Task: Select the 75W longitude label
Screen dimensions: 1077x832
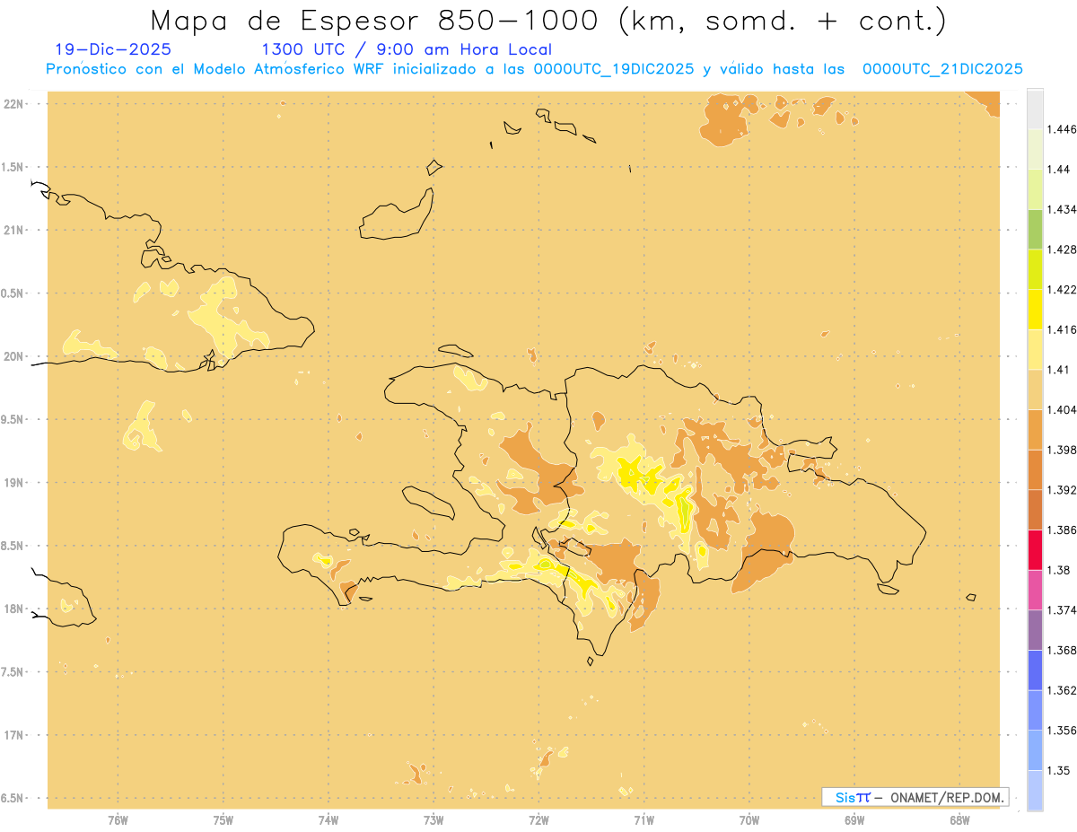Action: pos(223,820)
